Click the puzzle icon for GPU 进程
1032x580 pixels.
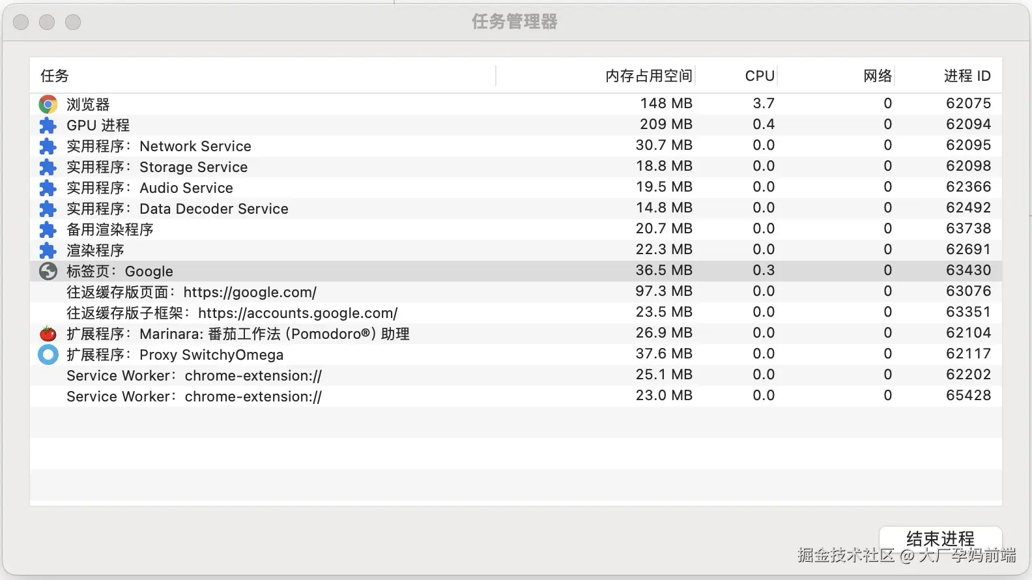click(x=48, y=125)
